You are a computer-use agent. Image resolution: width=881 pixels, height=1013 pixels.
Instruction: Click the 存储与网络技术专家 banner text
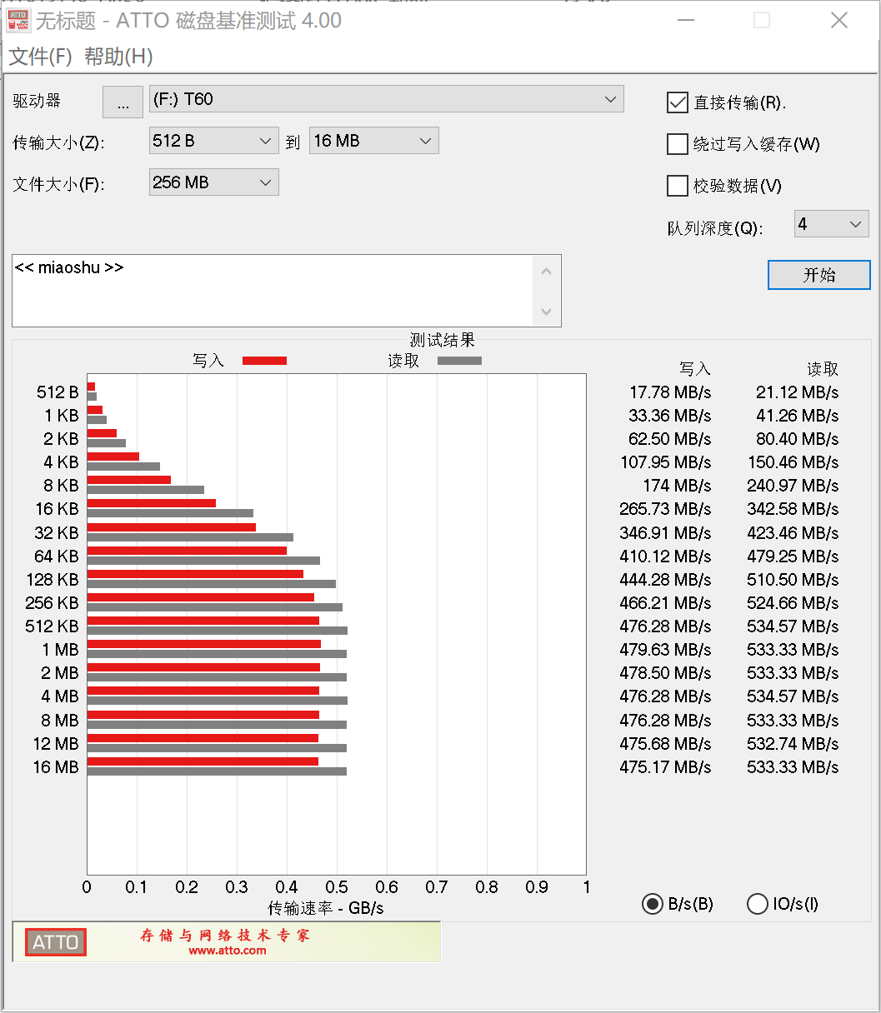225,936
